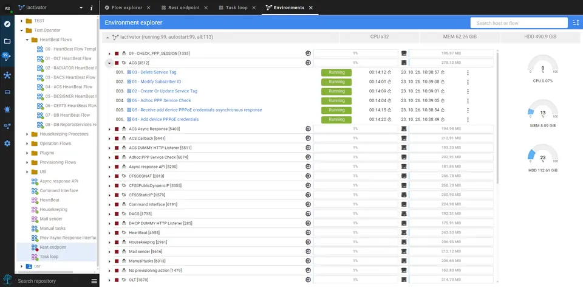Click the CPU chip icon in ACS [3512] row
Screen dimensions: 583x287
308,63
